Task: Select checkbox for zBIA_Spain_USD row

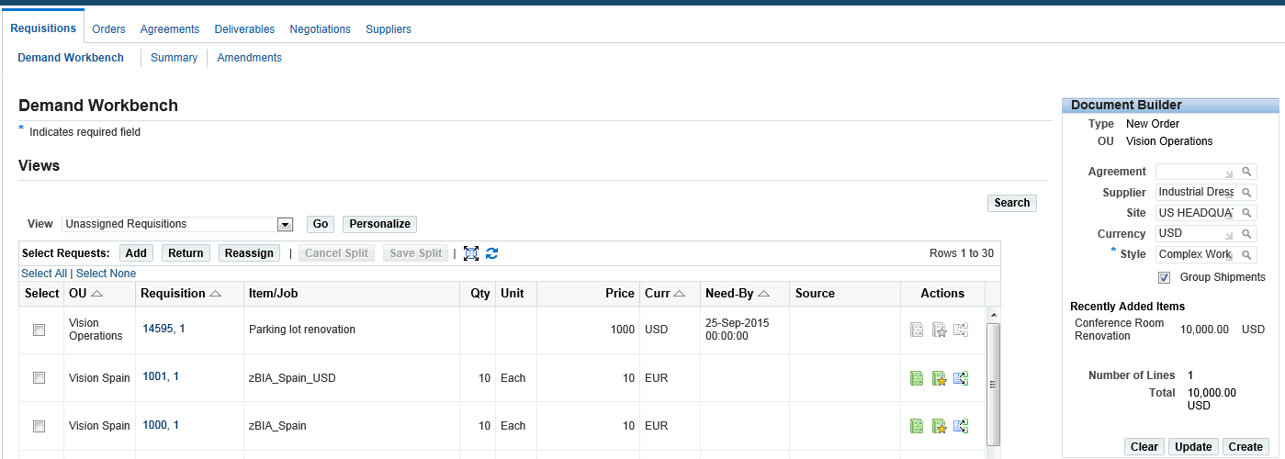Action: point(39,377)
